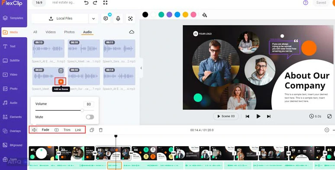Screen dimensions: 335x170
Task: Click the screen recording icon
Action: (130, 19)
